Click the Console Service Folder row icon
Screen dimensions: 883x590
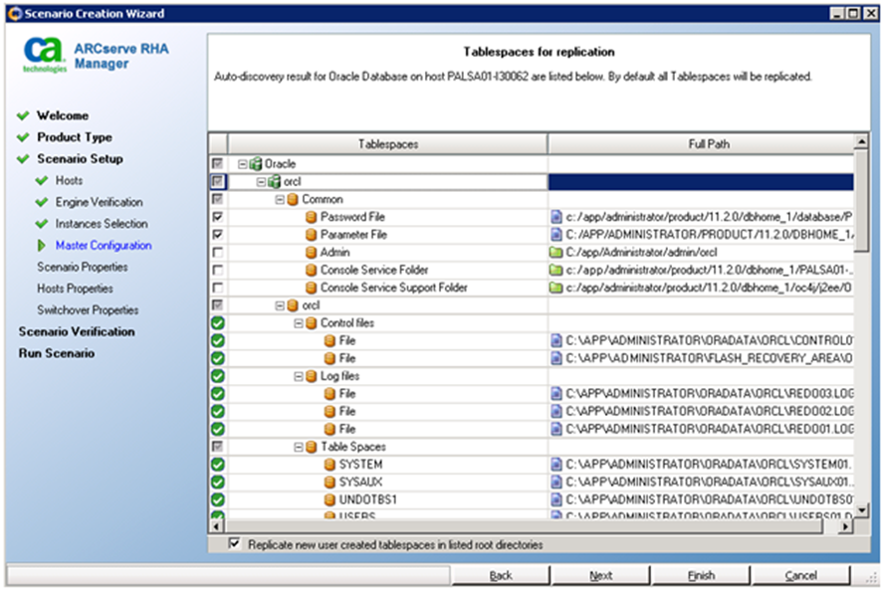point(311,271)
